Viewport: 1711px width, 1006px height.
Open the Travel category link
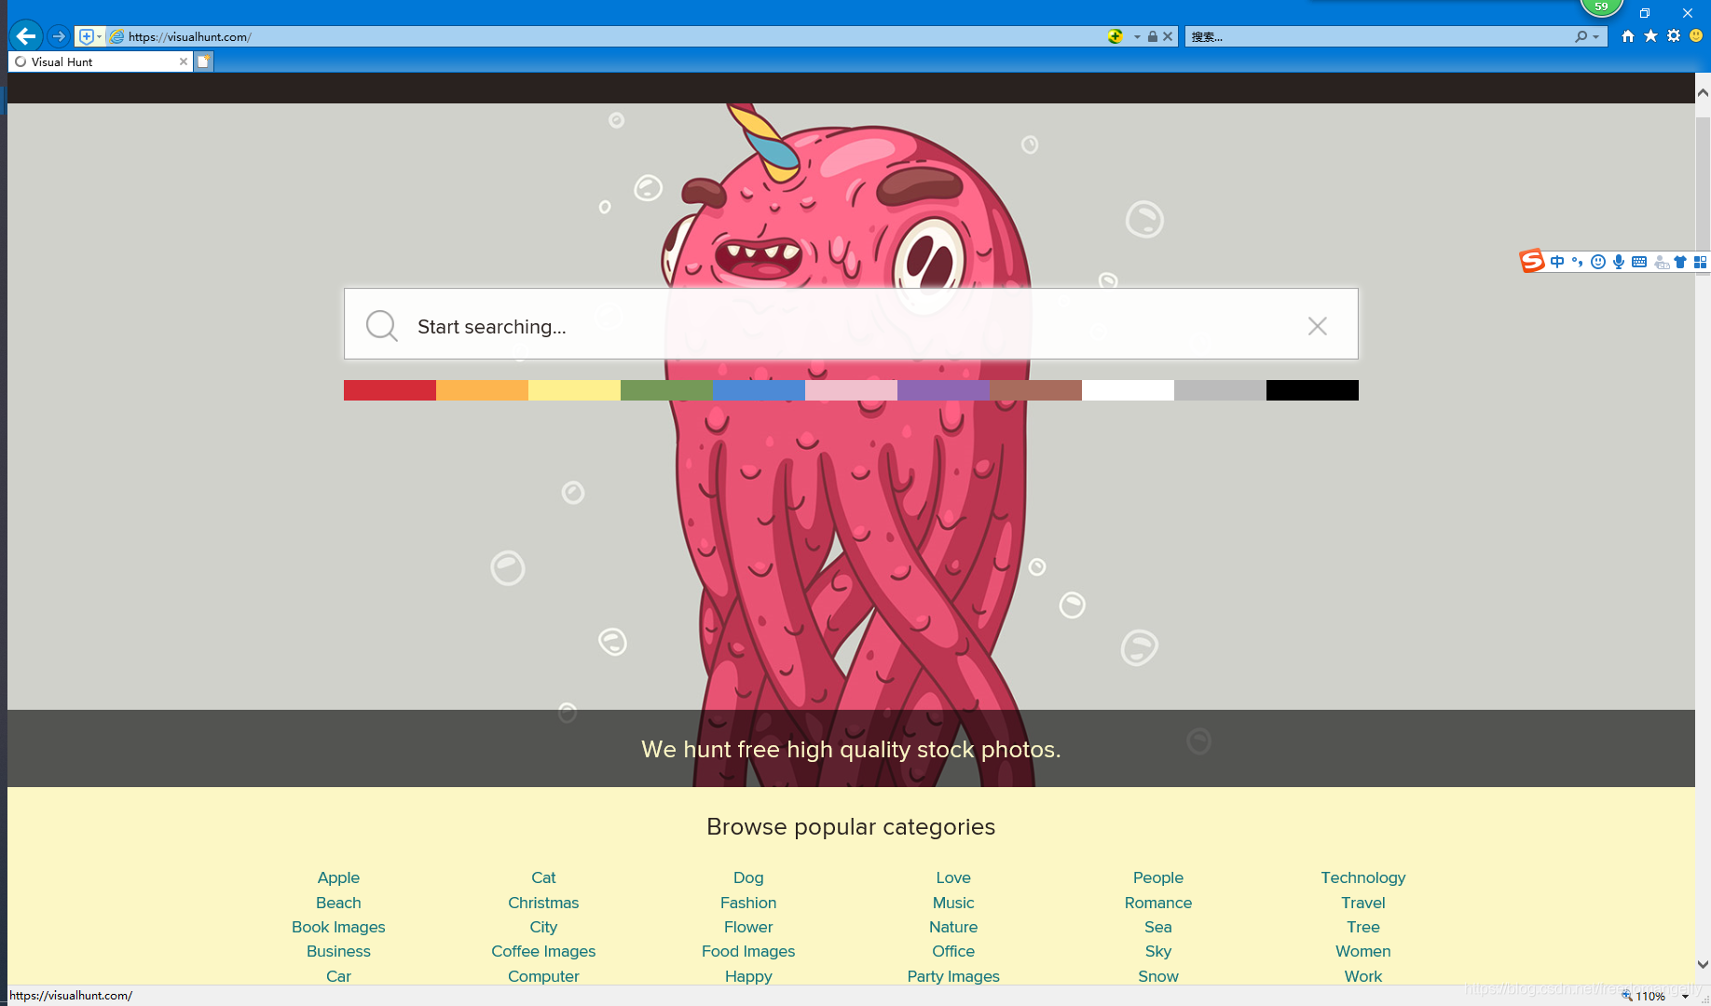[1363, 903]
